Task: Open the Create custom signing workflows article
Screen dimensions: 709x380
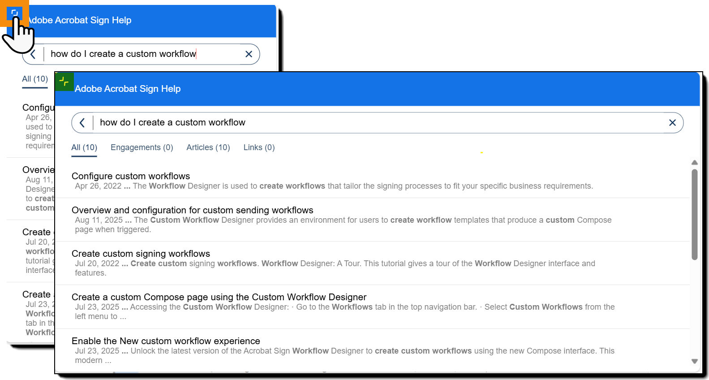Action: coord(141,254)
